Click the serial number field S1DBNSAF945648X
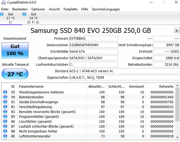This screenshot has width=180, height=142. [x=94, y=45]
